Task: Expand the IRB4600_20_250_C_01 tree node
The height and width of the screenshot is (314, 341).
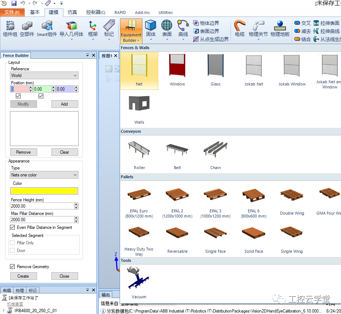Action: click(3, 310)
